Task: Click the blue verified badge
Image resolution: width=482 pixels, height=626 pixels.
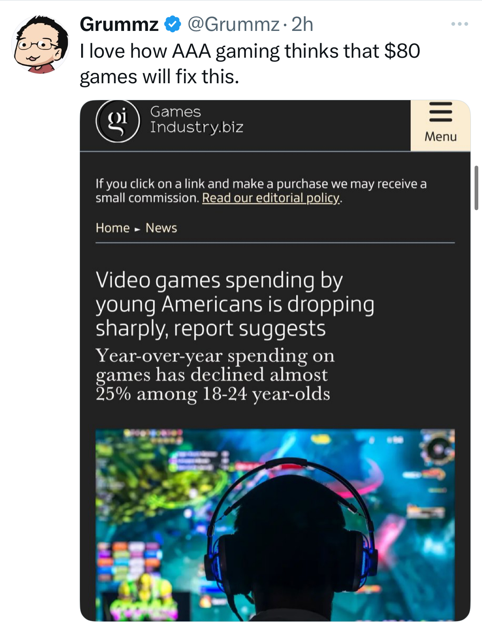Action: pos(173,24)
